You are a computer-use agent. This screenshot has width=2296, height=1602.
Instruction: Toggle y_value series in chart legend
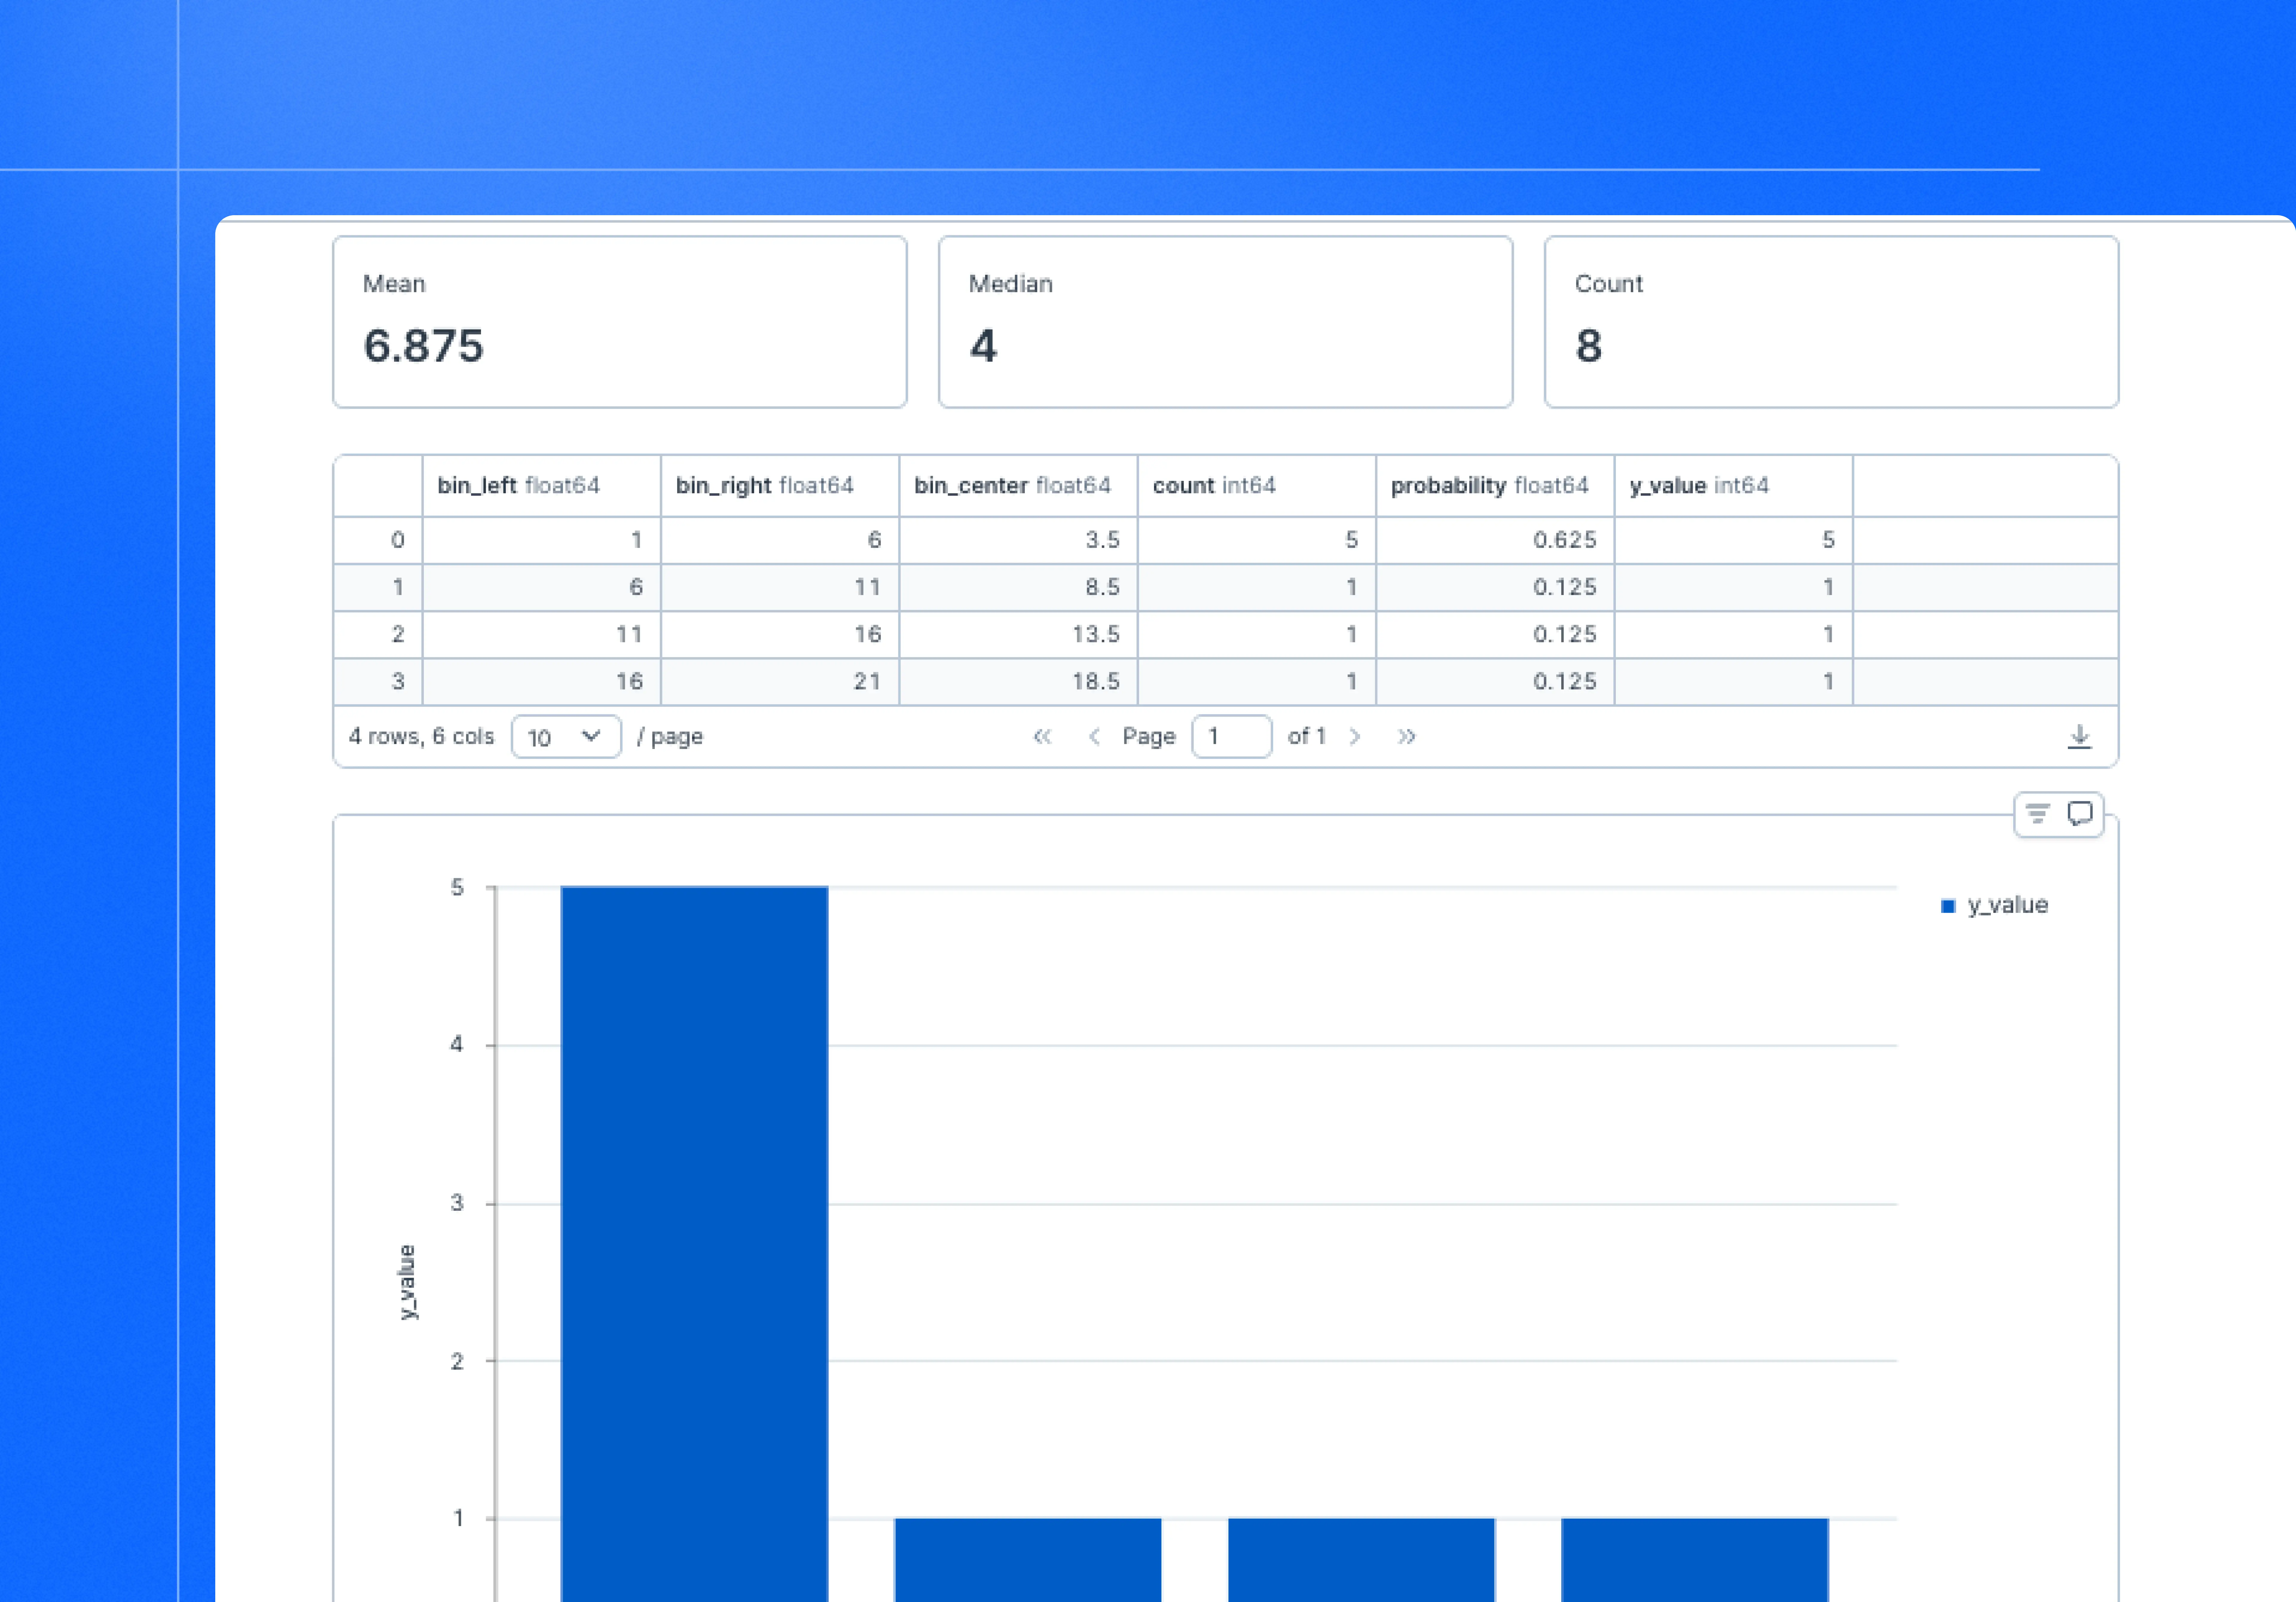[1995, 905]
